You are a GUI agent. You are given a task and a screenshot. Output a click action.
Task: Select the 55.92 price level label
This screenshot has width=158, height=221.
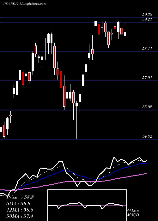[x=147, y=107]
